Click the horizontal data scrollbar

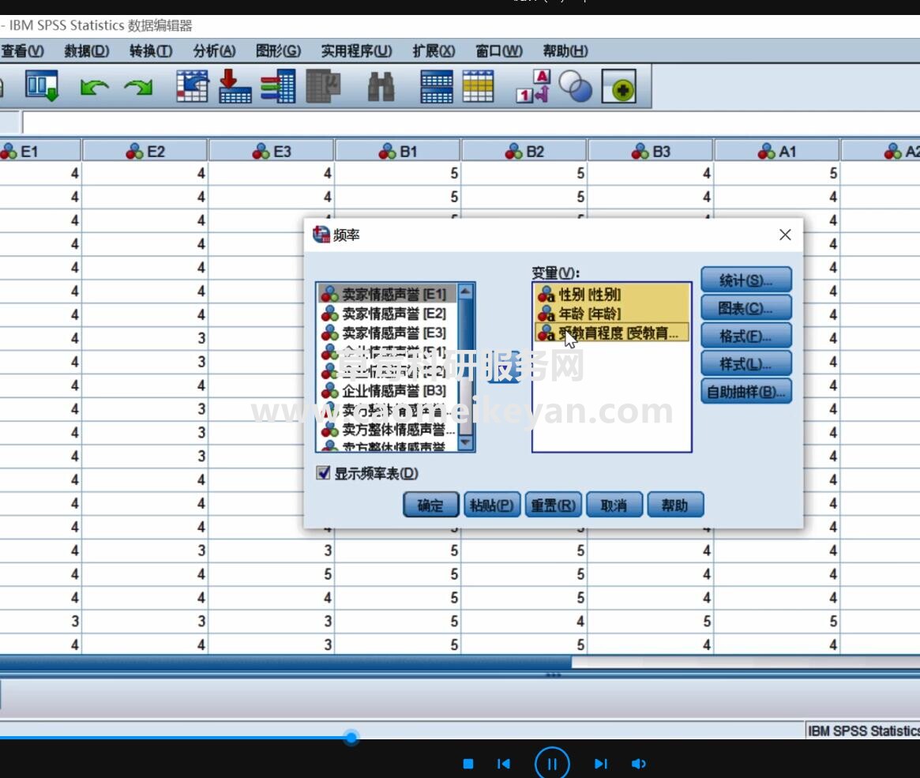tap(286, 663)
